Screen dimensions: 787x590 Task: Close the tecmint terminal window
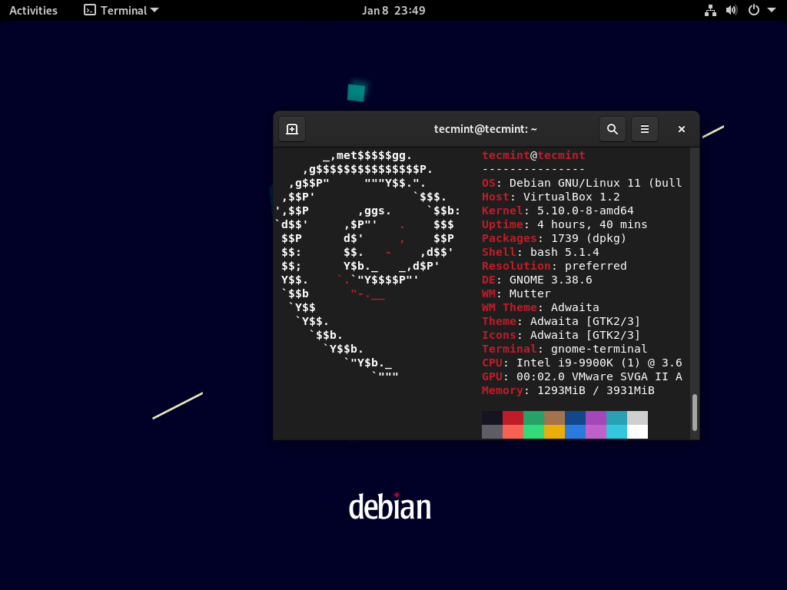tap(681, 129)
